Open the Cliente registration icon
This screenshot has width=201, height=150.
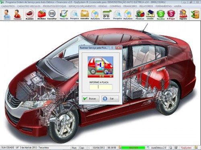[x=7, y=15]
